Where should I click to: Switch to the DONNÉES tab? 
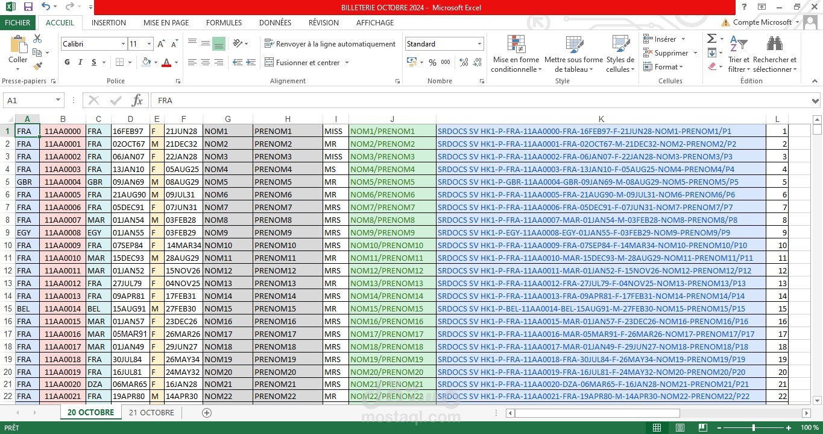(x=275, y=22)
